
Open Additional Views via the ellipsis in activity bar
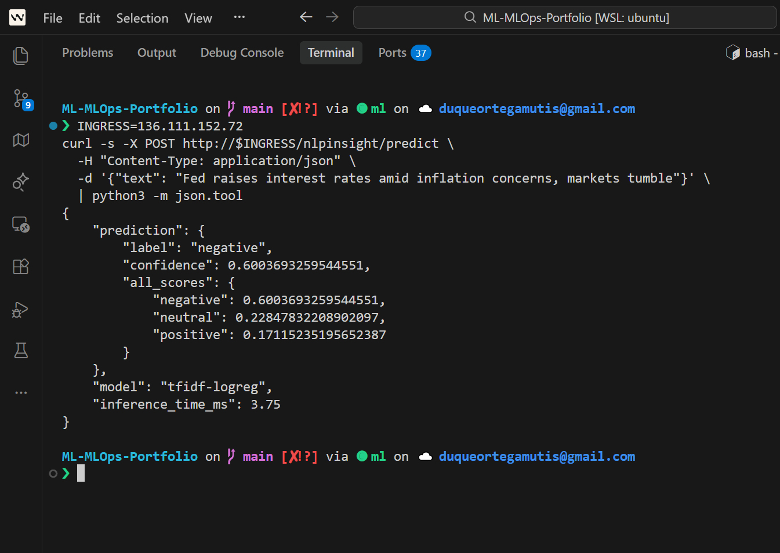tap(20, 392)
